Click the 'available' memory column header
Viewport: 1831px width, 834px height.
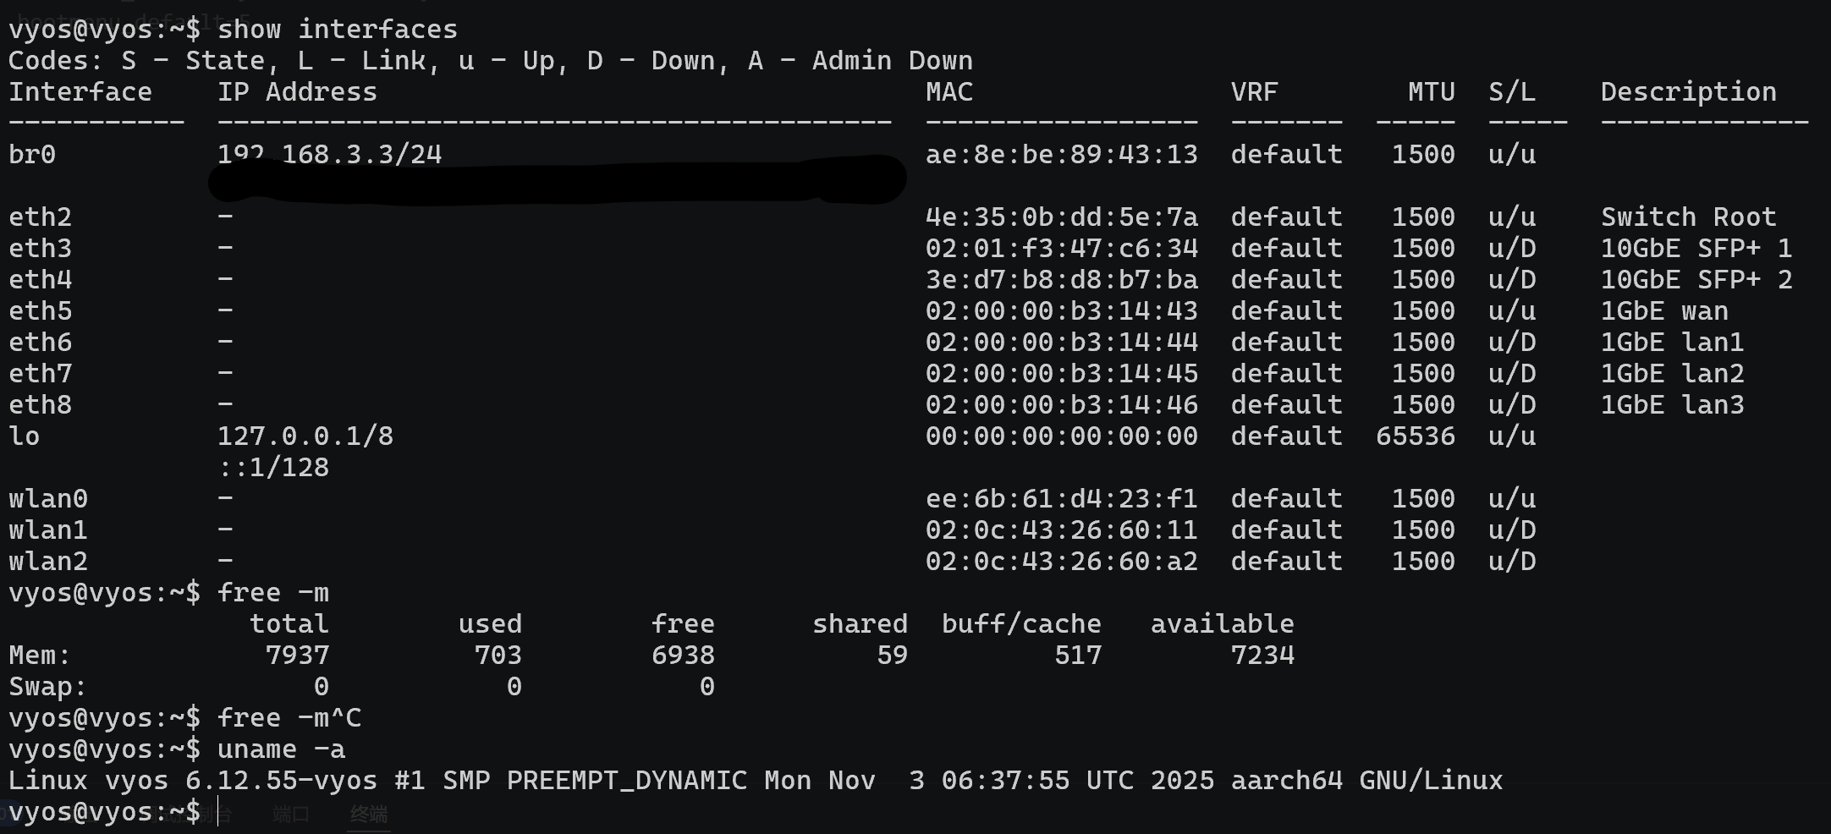coord(1222,624)
